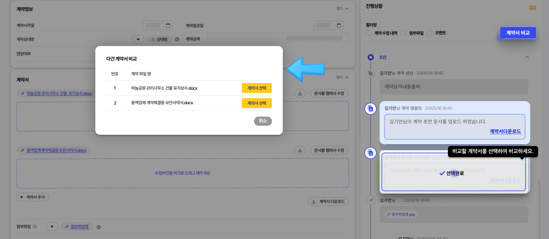549x239 pixels.
Task: Remove the 상대방 tag
Action: pyautogui.click(x=177, y=39)
